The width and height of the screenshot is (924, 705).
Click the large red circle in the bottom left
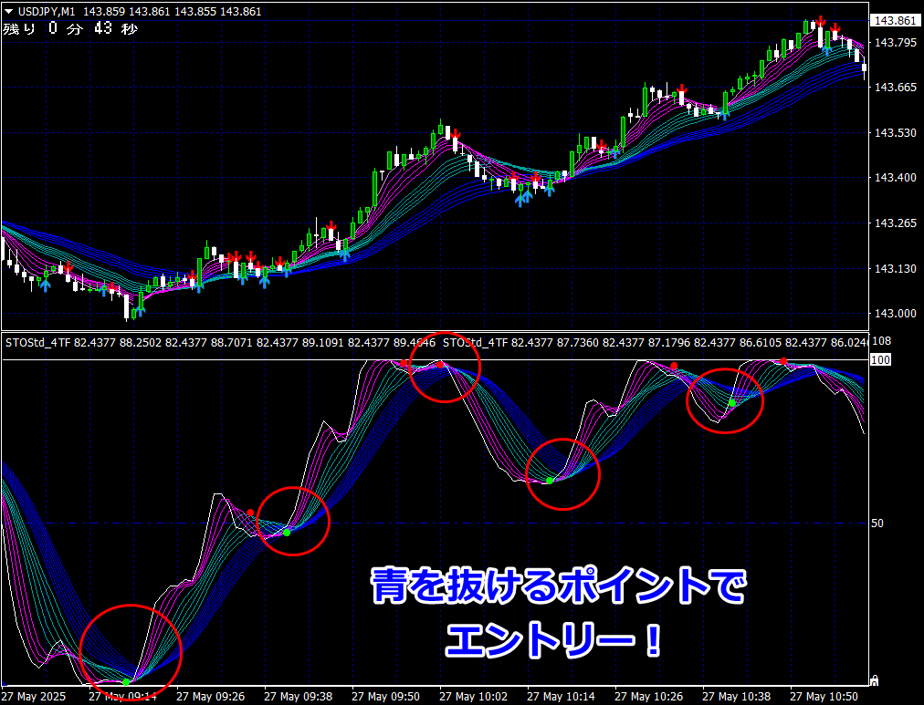point(131,653)
